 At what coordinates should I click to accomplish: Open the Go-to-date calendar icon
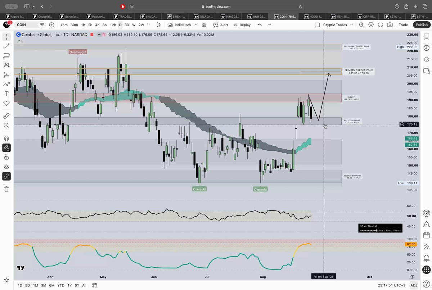(x=95, y=285)
